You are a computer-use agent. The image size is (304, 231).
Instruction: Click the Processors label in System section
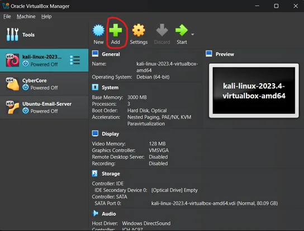104,104
